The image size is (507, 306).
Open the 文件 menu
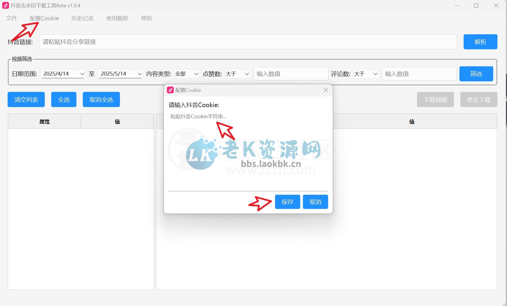click(12, 18)
